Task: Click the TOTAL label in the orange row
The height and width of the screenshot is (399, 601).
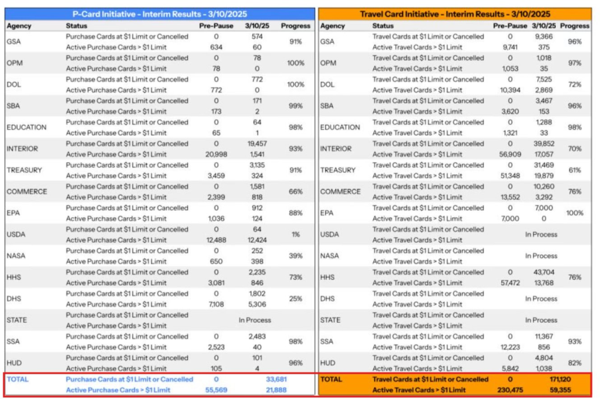Action: pyautogui.click(x=331, y=380)
